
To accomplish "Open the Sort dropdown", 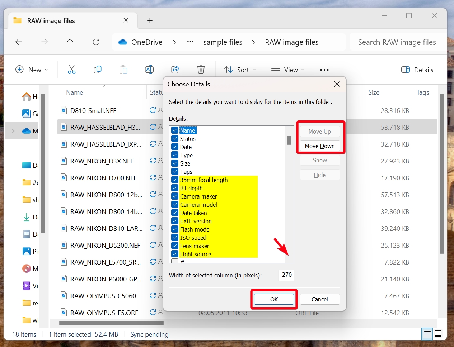I will (x=240, y=70).
